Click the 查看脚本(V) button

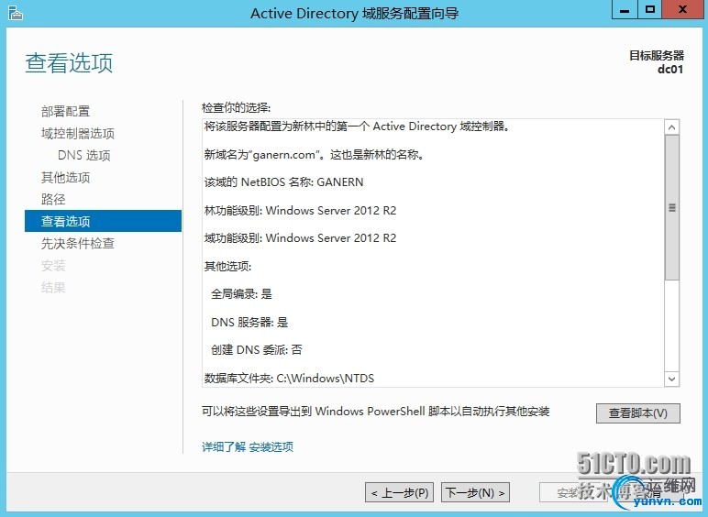coord(638,413)
